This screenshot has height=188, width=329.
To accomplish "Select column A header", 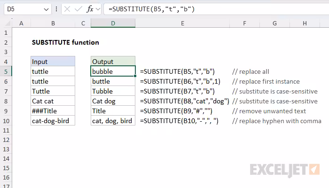I will 21,23.
